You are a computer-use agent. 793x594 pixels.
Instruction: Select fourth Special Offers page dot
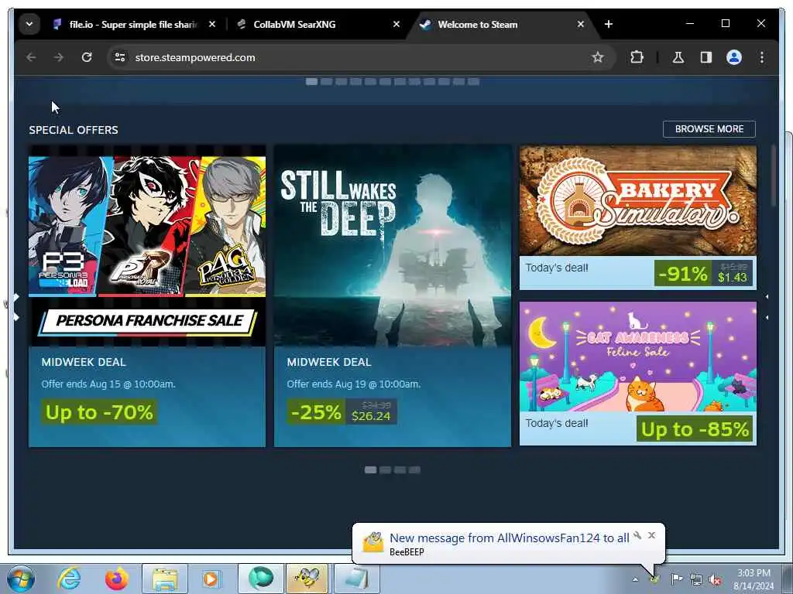[415, 469]
